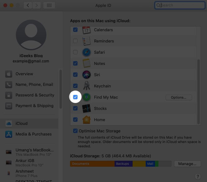This screenshot has width=207, height=182.
Task: Click the magnifier icon in the search field
Action: click(x=158, y=5)
